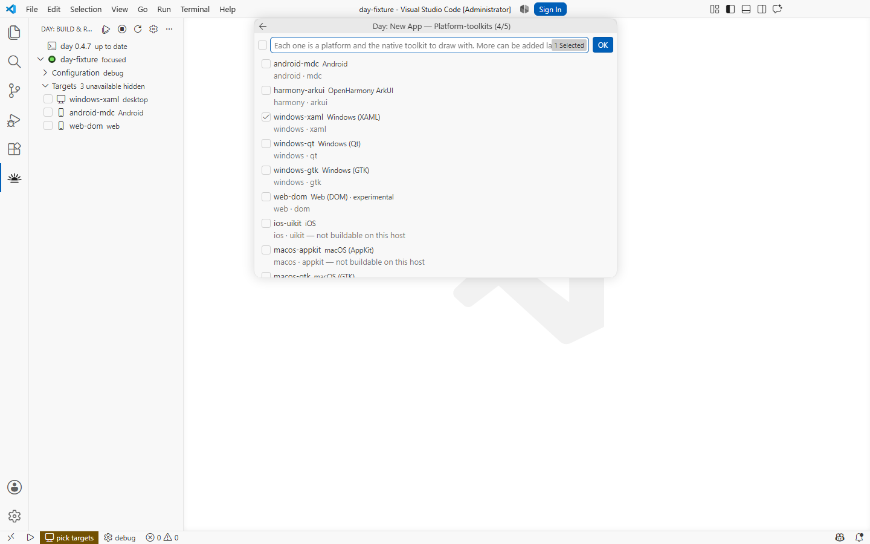Select the day 0.4.7 up to date row
870x544 pixels.
[x=106, y=46]
